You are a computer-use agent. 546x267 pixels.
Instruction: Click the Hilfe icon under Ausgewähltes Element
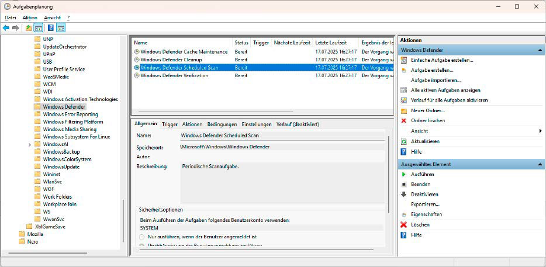(x=404, y=235)
